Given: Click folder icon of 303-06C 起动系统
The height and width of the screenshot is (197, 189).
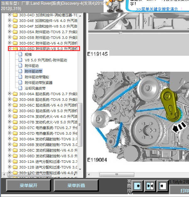Looking at the screenshot, I should pos(15,105).
